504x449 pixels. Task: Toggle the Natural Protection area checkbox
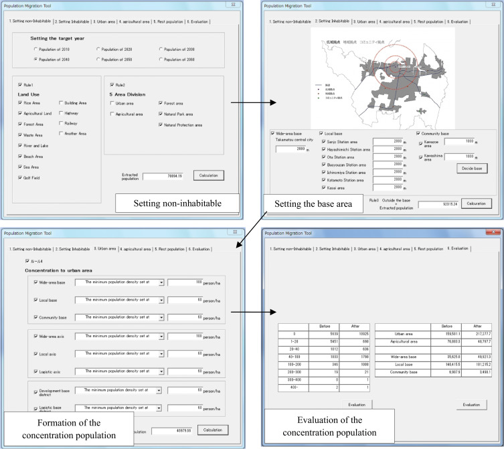tap(161, 125)
